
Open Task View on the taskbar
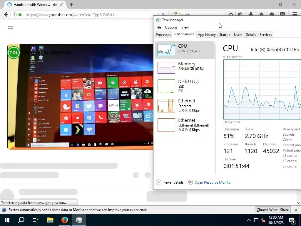click(35, 220)
